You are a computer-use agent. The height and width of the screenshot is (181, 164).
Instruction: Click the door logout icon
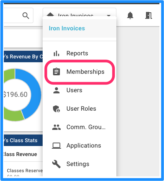(x=149, y=15)
